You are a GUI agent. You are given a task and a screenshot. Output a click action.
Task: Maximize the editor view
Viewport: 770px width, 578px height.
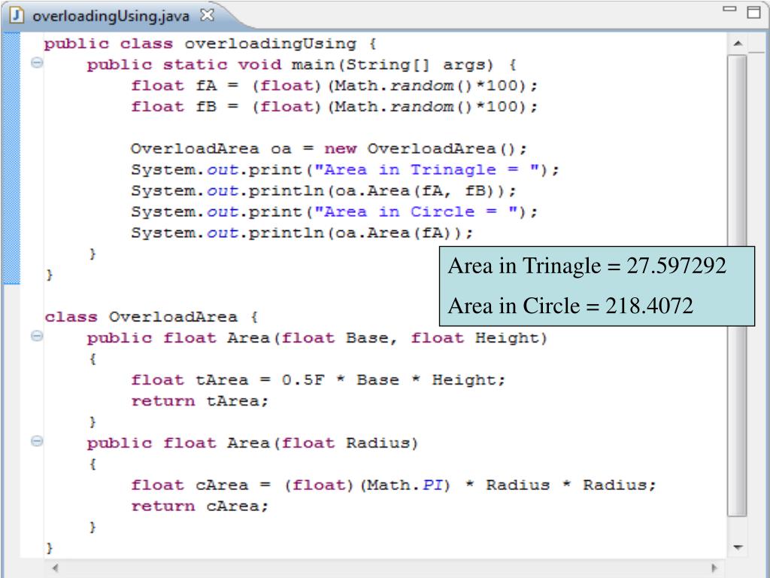[x=753, y=12]
